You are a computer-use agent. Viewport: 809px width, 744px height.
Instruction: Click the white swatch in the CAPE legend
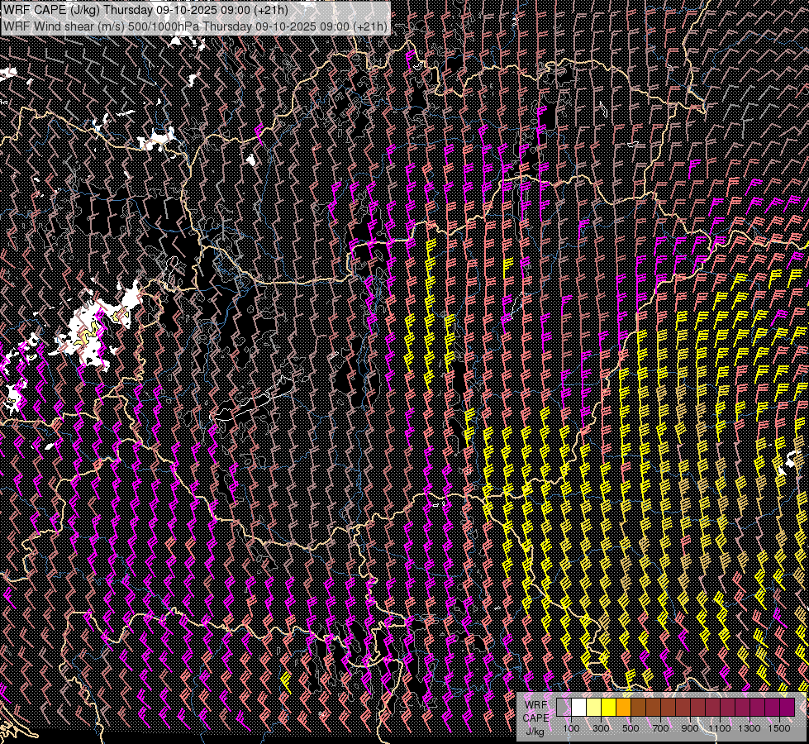pyautogui.click(x=578, y=708)
